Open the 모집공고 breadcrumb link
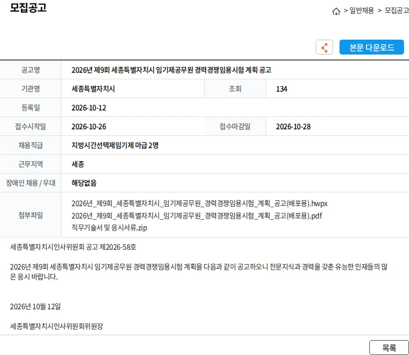Screen dimensions: 409x355 tap(397, 10)
